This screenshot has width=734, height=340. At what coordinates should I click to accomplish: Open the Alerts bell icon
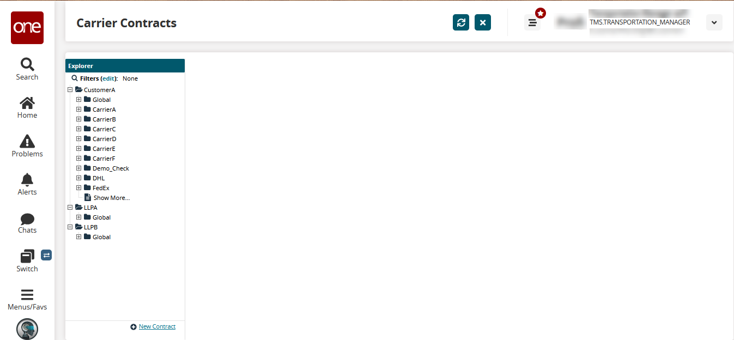27,179
